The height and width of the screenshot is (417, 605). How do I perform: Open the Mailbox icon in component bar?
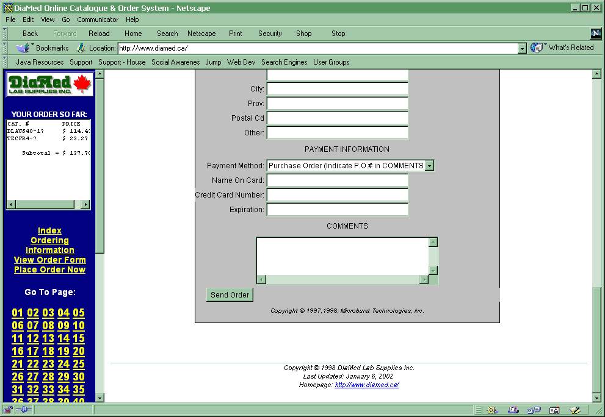coord(513,410)
